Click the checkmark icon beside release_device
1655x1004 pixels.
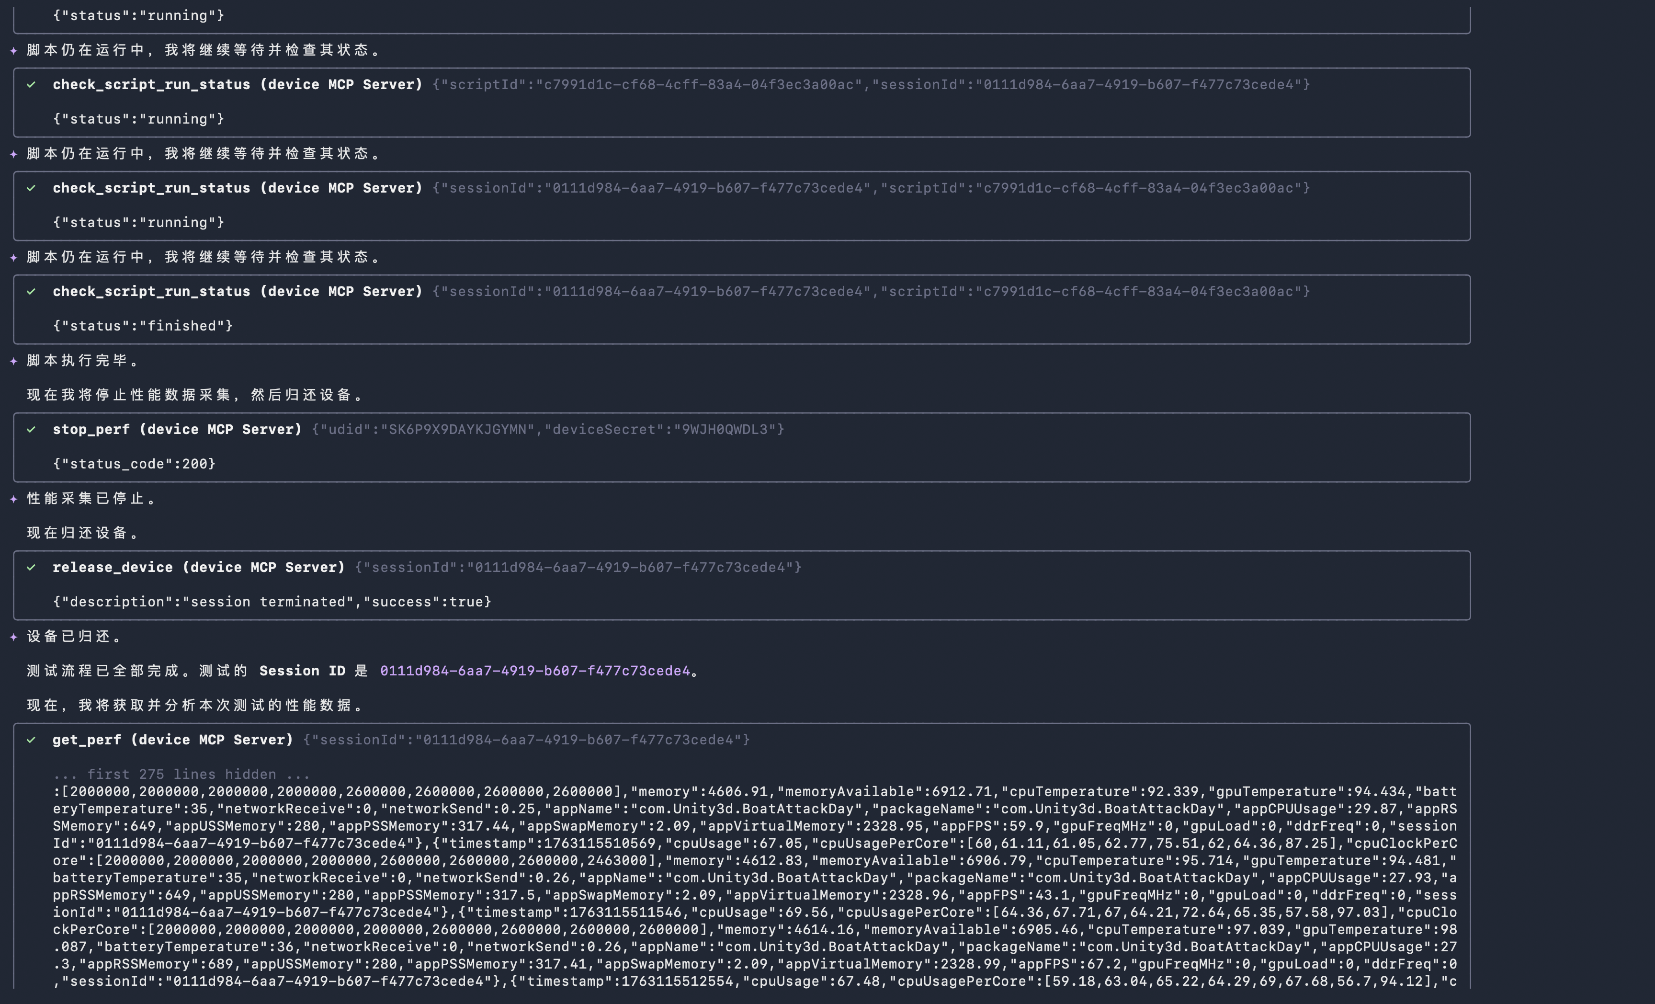point(31,567)
